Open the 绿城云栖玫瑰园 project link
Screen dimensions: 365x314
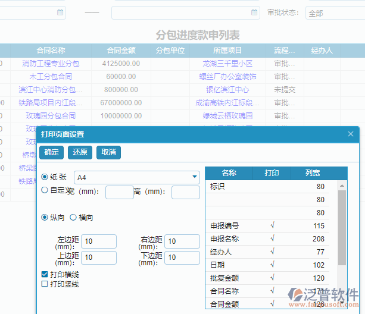[x=227, y=115]
